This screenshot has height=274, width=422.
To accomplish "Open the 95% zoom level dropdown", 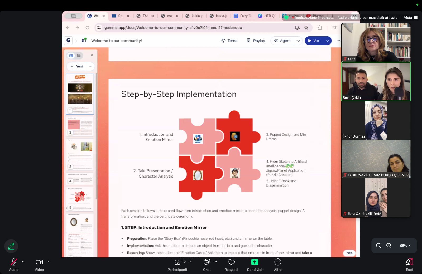I will tap(405, 246).
